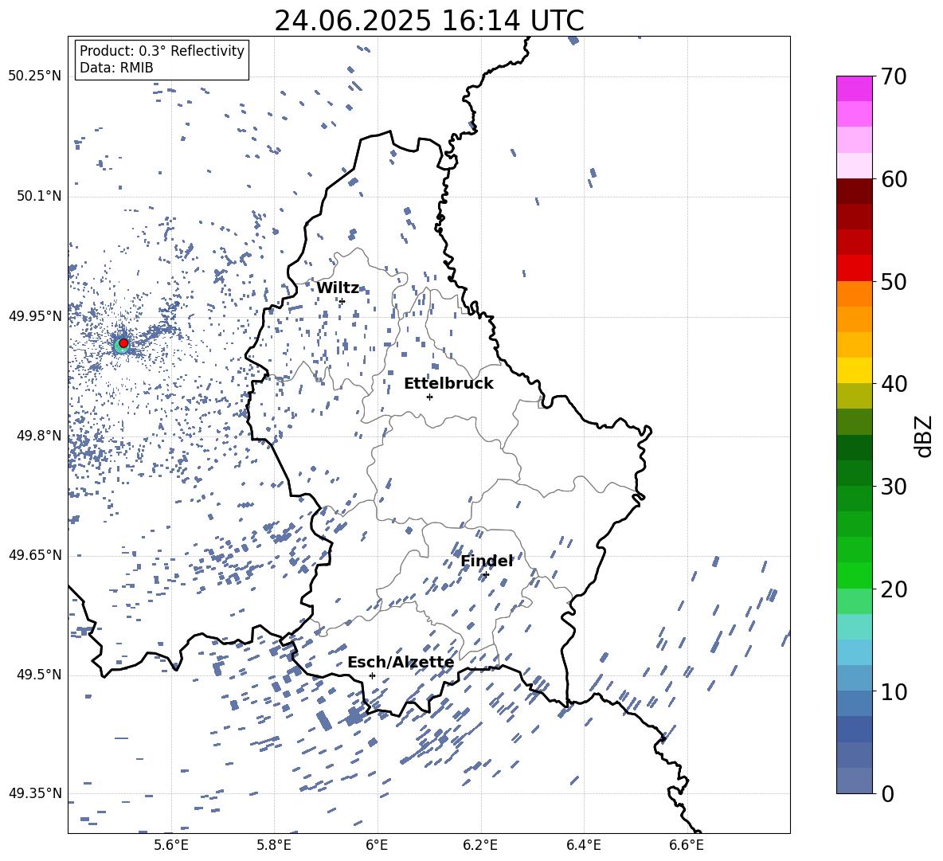
Task: Click the 49.65°N latitude label
Action: (34, 555)
